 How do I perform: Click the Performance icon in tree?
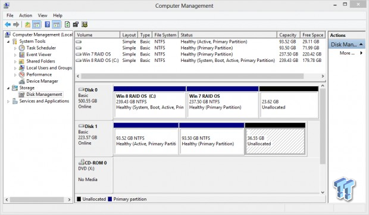tap(21, 74)
